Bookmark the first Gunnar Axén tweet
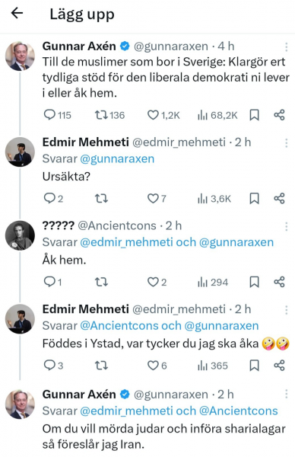The width and height of the screenshot is (295, 457). pos(254,115)
